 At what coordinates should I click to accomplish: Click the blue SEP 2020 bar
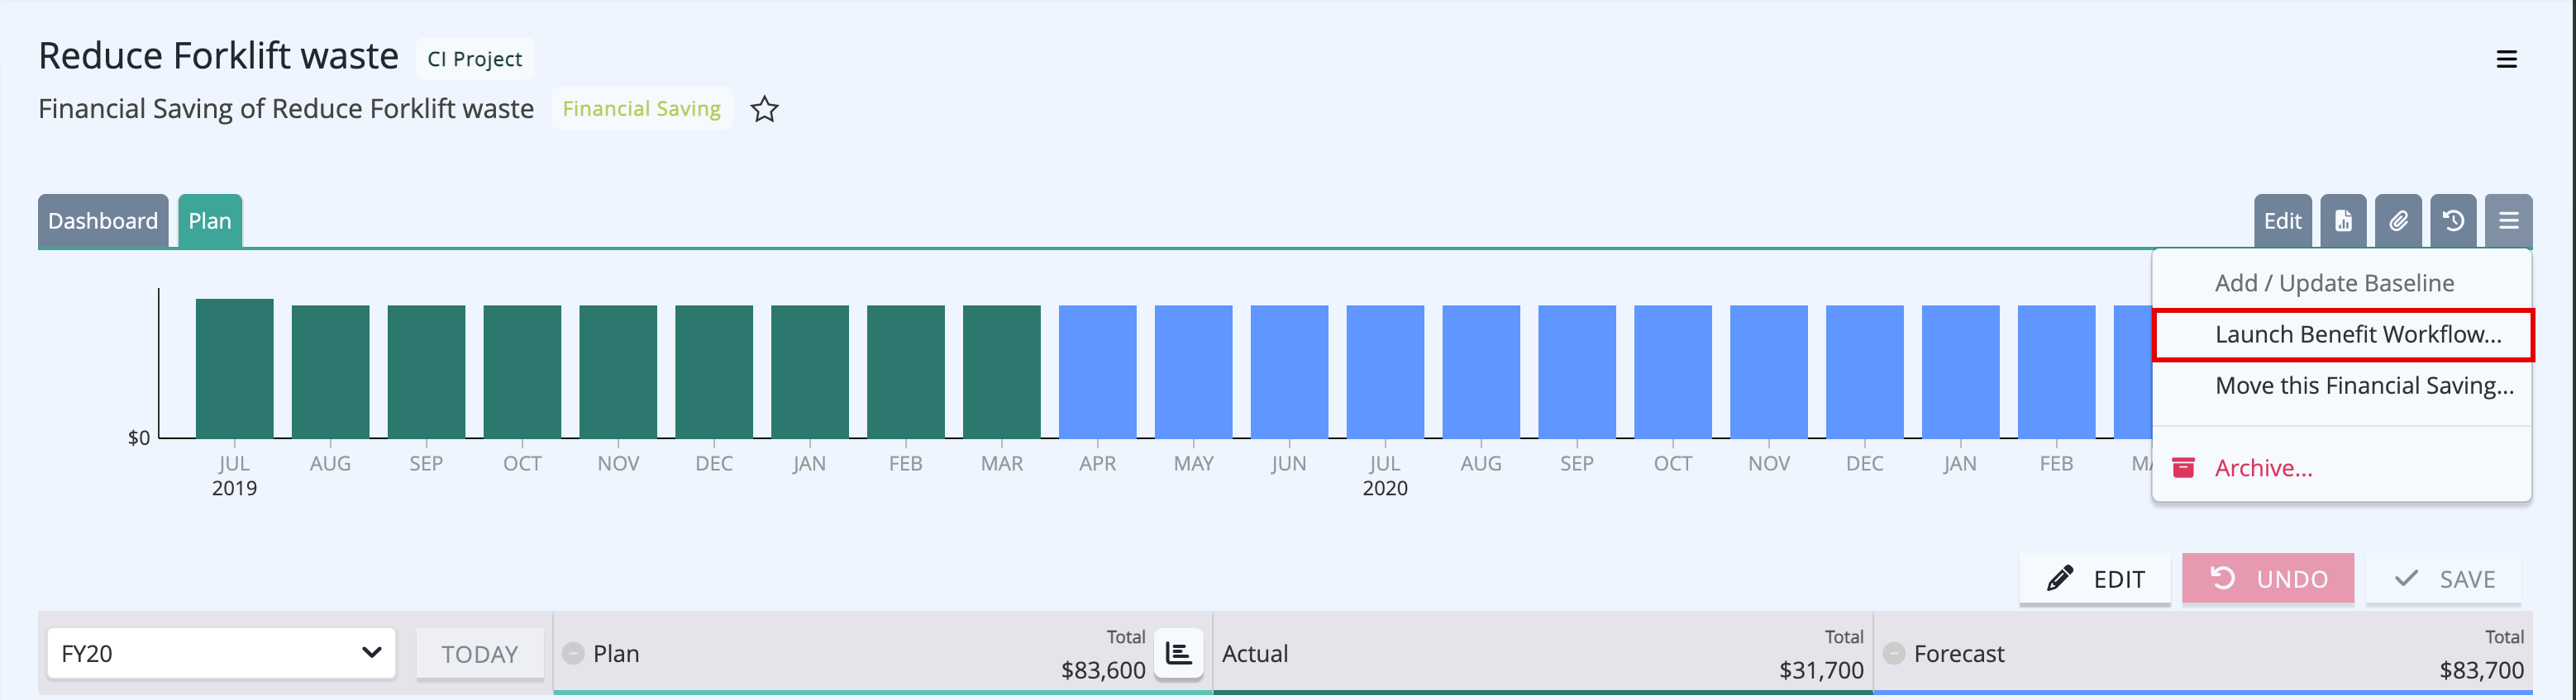click(x=1577, y=371)
